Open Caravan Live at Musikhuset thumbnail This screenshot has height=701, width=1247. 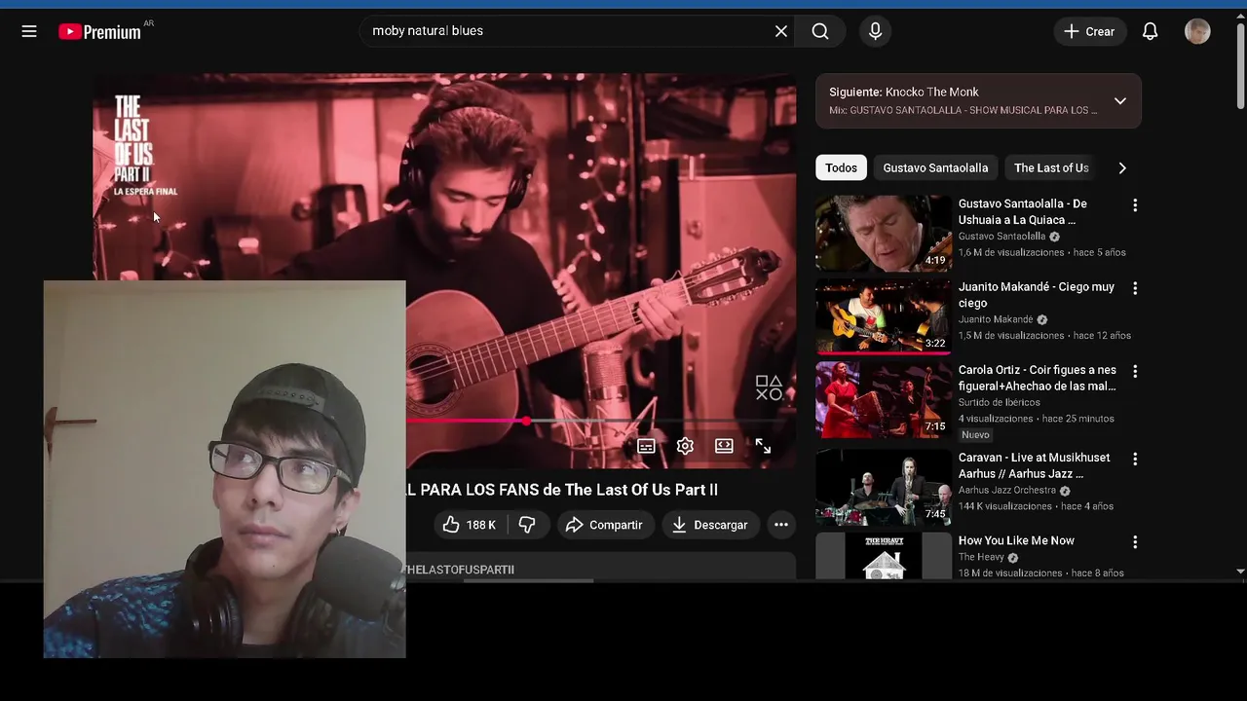(884, 487)
